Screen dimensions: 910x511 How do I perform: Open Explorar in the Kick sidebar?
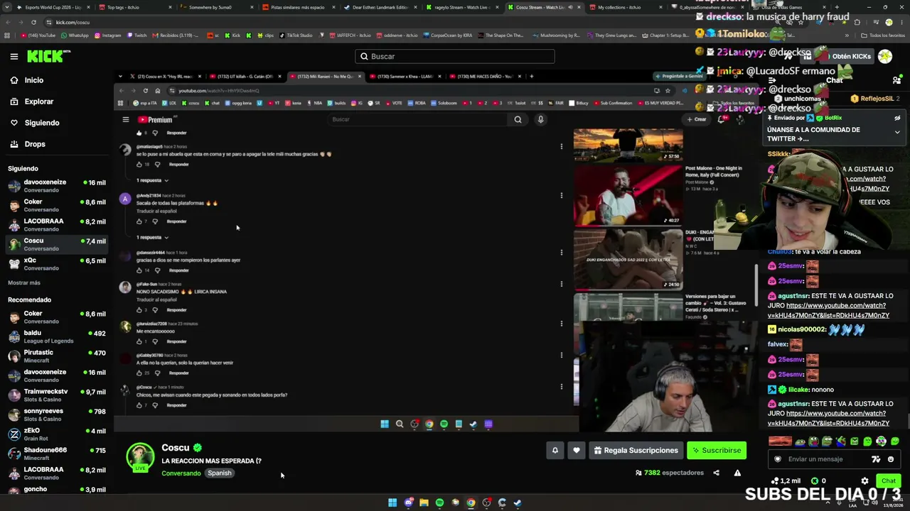[39, 101]
